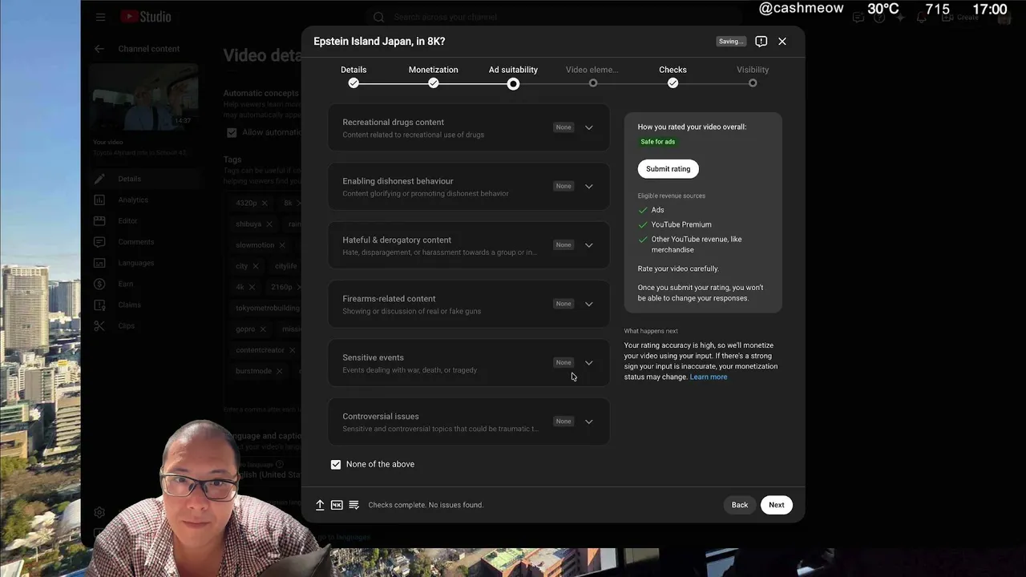1026x577 pixels.
Task: Click the Submit rating button
Action: pos(669,169)
